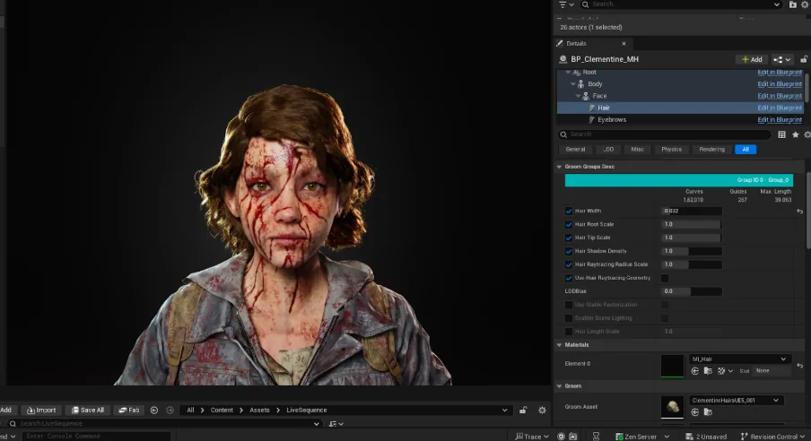Toggle Scatter Scene Lighting override checkbox
811x441 pixels.
click(x=569, y=318)
